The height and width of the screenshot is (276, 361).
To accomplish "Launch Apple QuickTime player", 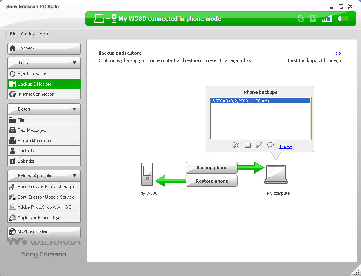I will pyautogui.click(x=44, y=217).
